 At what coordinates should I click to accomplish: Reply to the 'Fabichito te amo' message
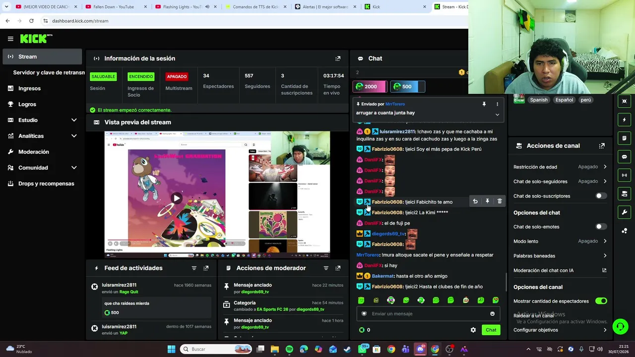click(x=475, y=201)
